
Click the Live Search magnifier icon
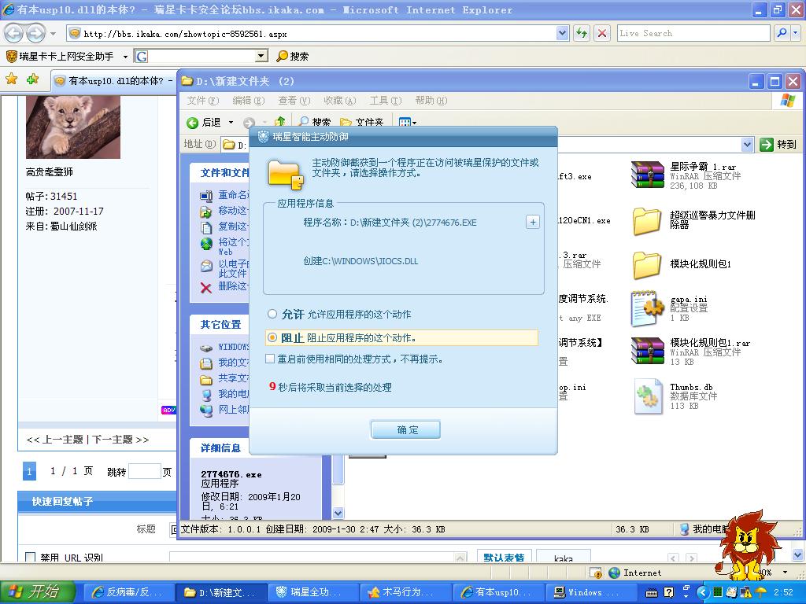coord(782,33)
